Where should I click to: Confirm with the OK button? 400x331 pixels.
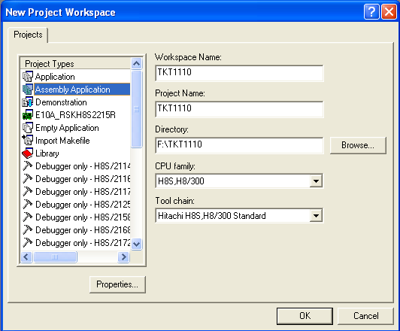[305, 316]
